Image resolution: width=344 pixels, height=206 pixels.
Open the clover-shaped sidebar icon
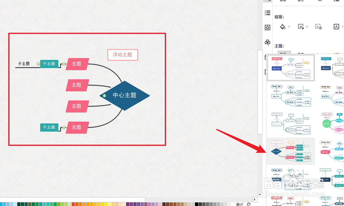[x=268, y=42]
